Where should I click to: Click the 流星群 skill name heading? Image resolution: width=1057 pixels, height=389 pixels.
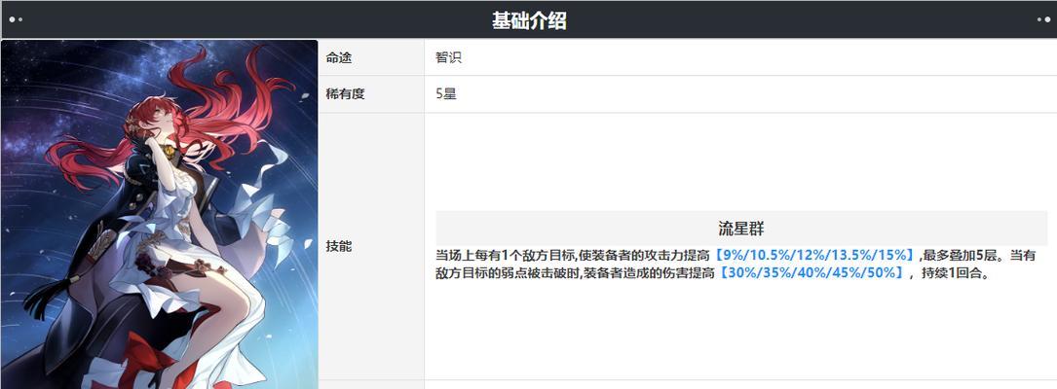[x=740, y=229]
